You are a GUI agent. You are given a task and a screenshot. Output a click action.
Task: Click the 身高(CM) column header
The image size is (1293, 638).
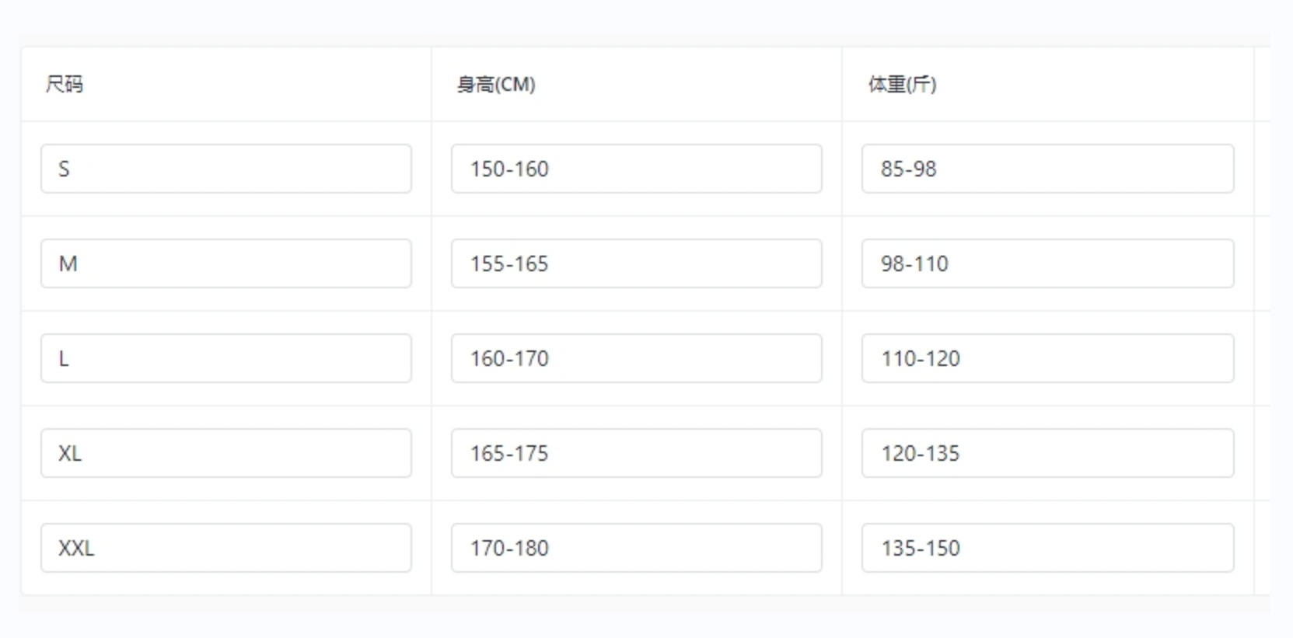[x=496, y=84]
